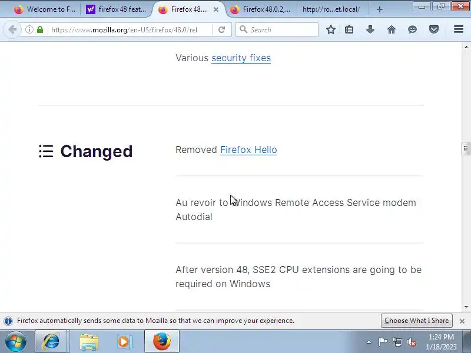Click the muted volume tray icon
Viewport: 471px width, 353px height.
pos(412,342)
